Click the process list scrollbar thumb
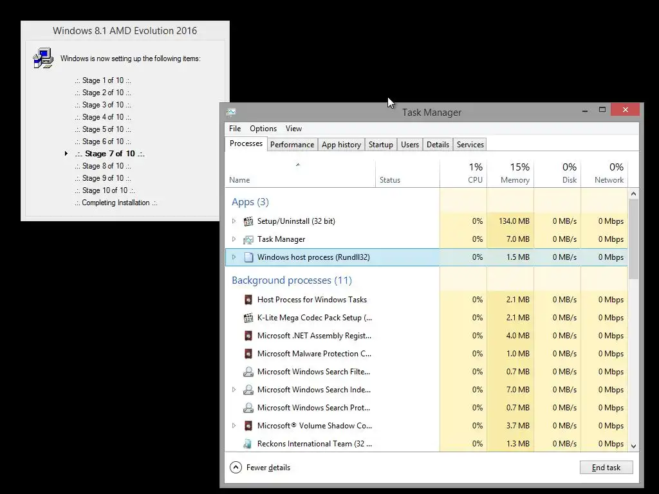Image resolution: width=659 pixels, height=494 pixels. (633, 239)
